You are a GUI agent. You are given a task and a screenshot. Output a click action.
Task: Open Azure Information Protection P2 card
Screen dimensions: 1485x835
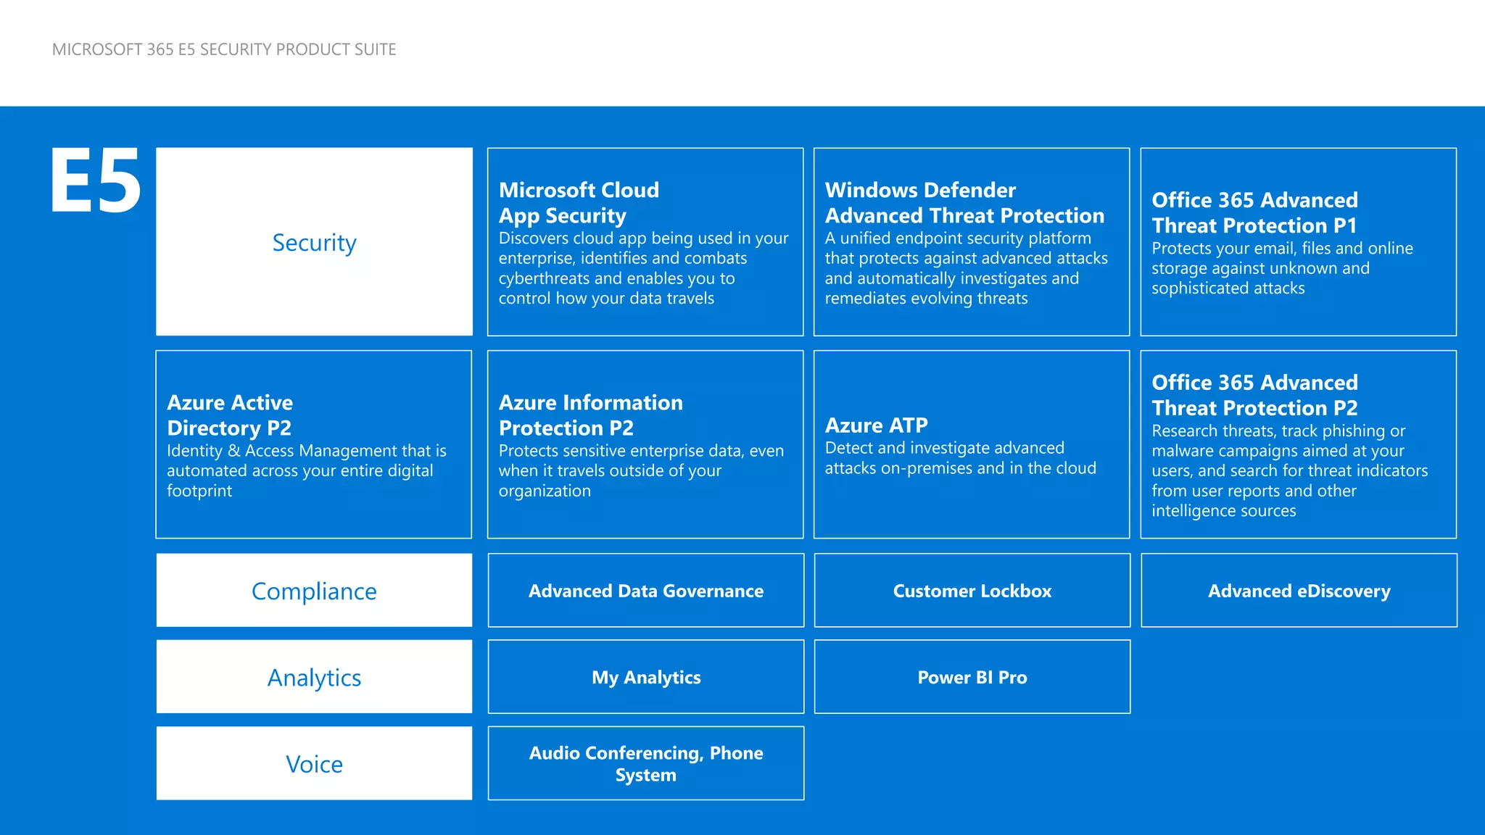pyautogui.click(x=645, y=444)
